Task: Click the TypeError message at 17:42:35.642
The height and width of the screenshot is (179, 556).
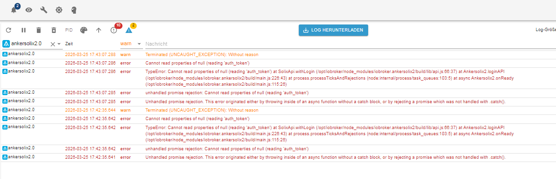Action: pos(329,134)
